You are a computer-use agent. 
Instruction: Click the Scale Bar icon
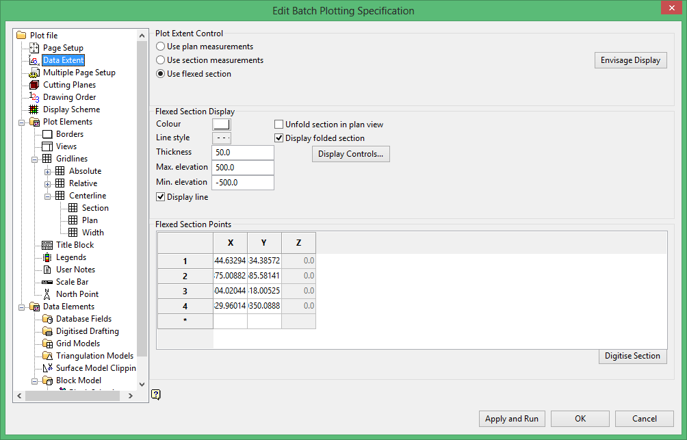click(47, 282)
